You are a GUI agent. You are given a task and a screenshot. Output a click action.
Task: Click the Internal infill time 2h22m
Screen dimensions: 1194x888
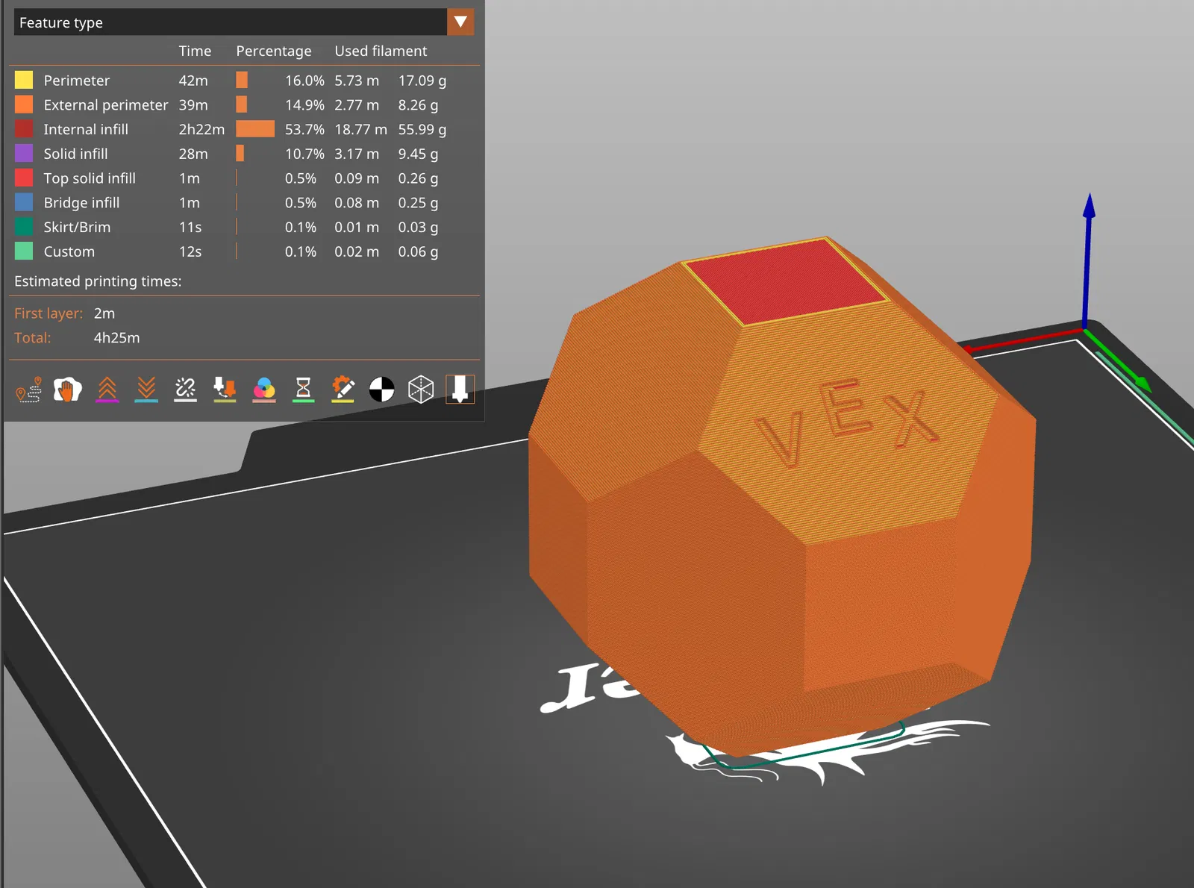point(201,129)
